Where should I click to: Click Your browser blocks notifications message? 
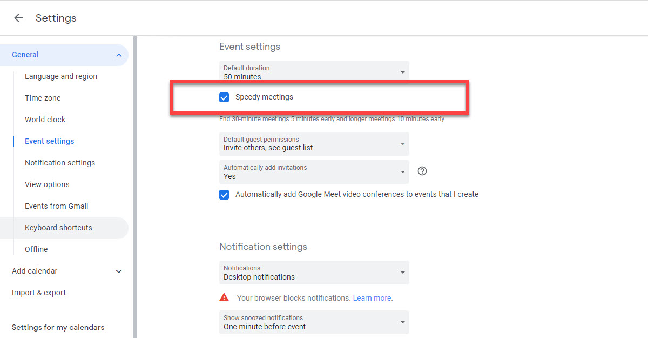[294, 298]
